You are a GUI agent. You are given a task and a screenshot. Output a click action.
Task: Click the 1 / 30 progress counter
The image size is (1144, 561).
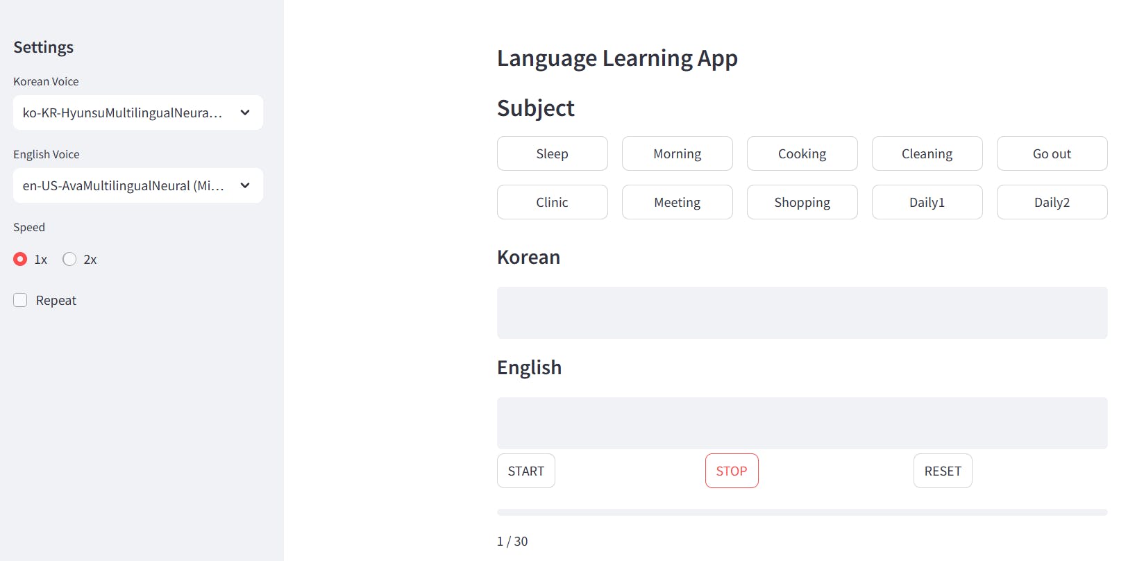tap(512, 542)
